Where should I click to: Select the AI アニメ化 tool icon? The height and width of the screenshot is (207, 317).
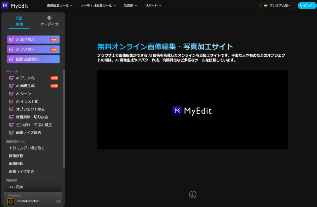11,78
